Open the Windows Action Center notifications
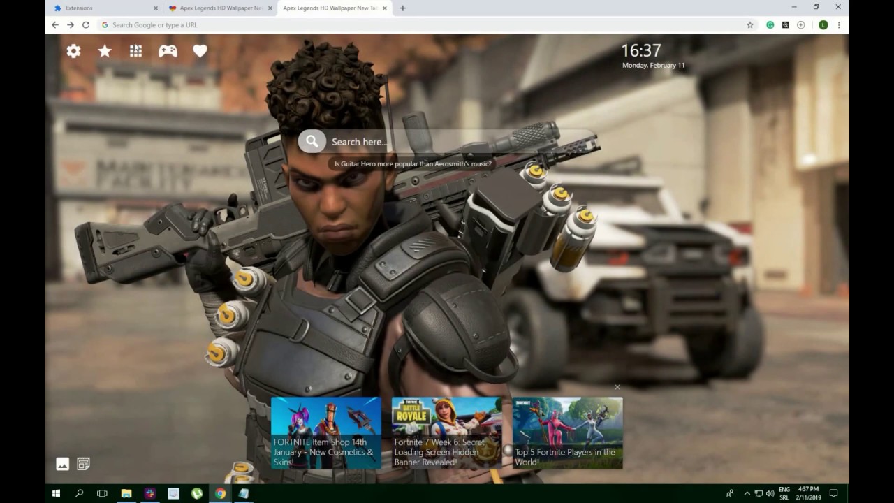This screenshot has width=894, height=503. point(833,493)
